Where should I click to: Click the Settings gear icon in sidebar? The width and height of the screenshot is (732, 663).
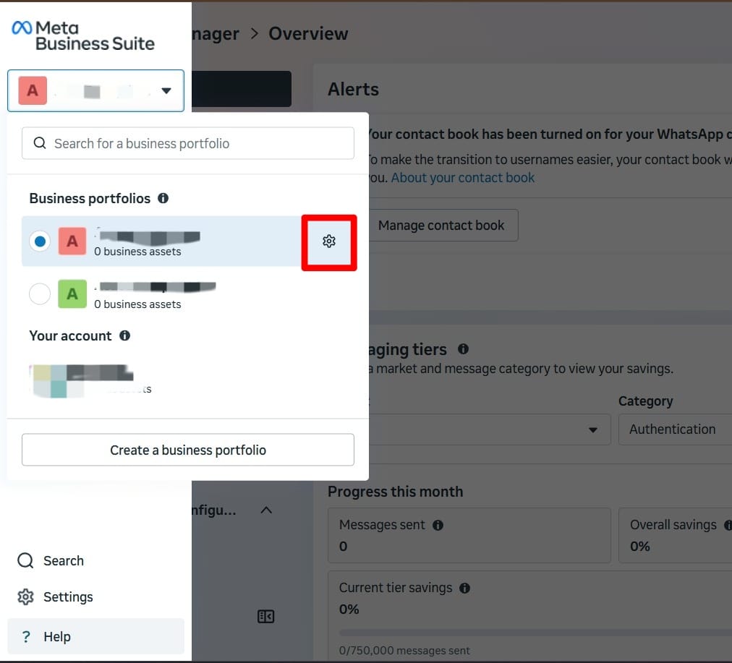click(25, 596)
